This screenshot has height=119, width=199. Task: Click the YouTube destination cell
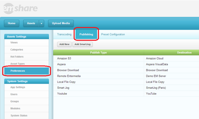[x=151, y=94]
